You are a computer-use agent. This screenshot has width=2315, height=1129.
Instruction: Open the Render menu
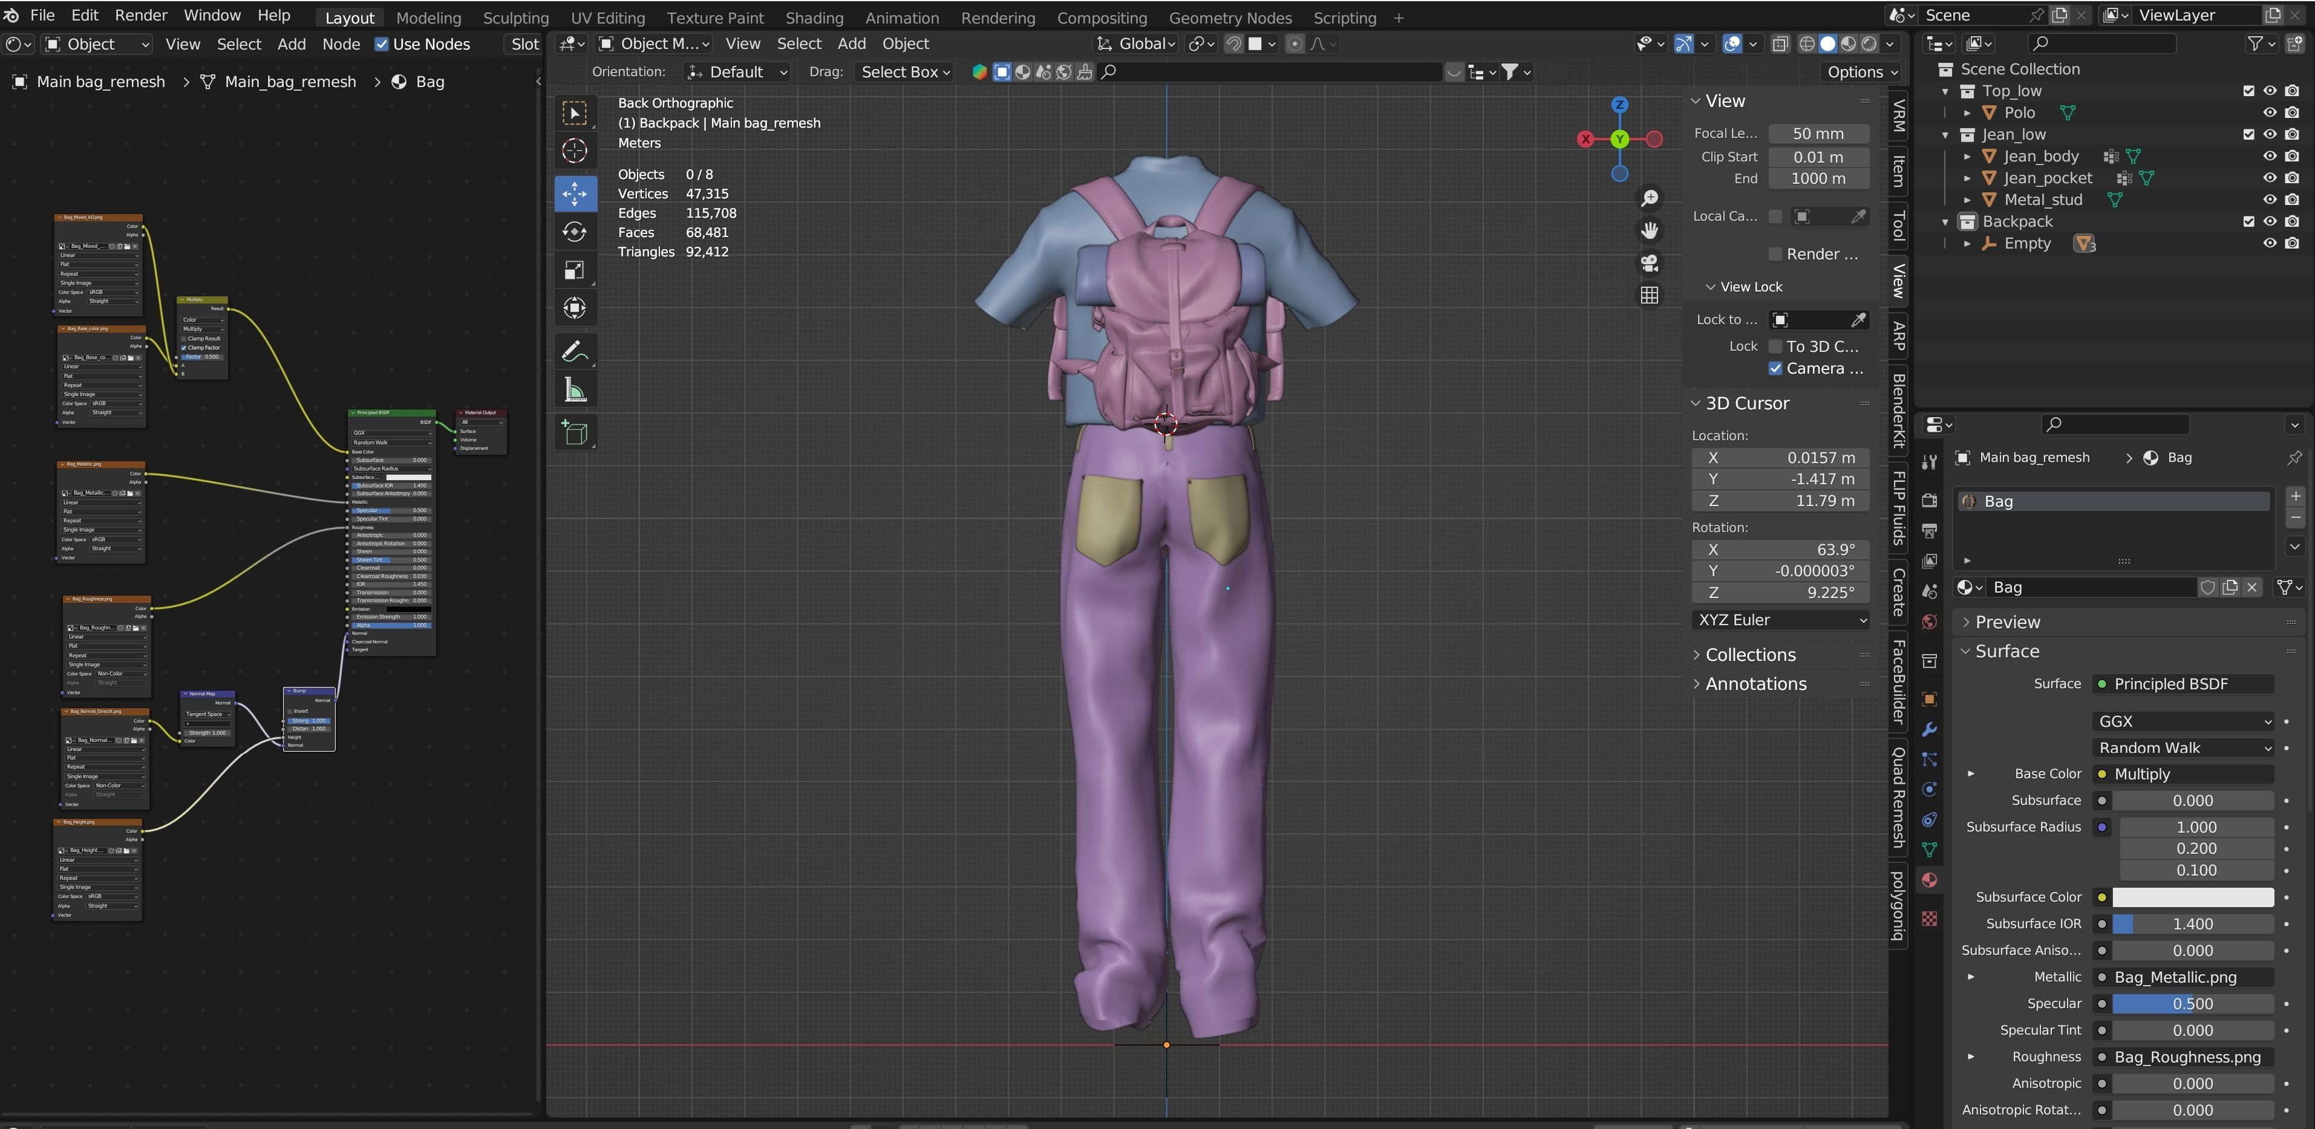click(140, 15)
